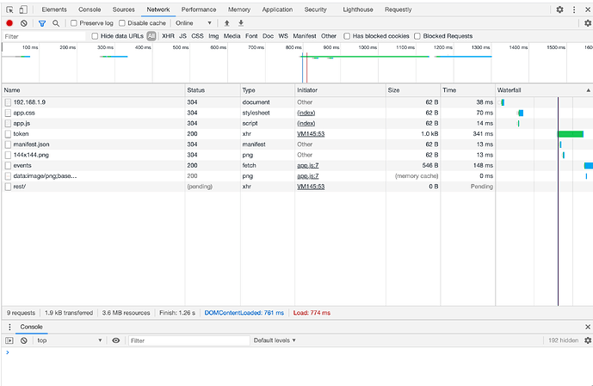Clear the network log
The width and height of the screenshot is (593, 386).
click(24, 23)
